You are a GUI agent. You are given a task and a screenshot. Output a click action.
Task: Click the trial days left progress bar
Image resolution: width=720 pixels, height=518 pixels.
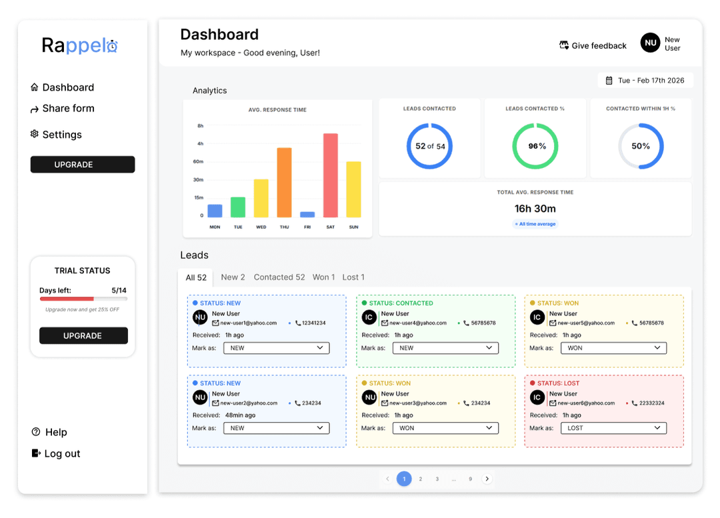click(82, 299)
